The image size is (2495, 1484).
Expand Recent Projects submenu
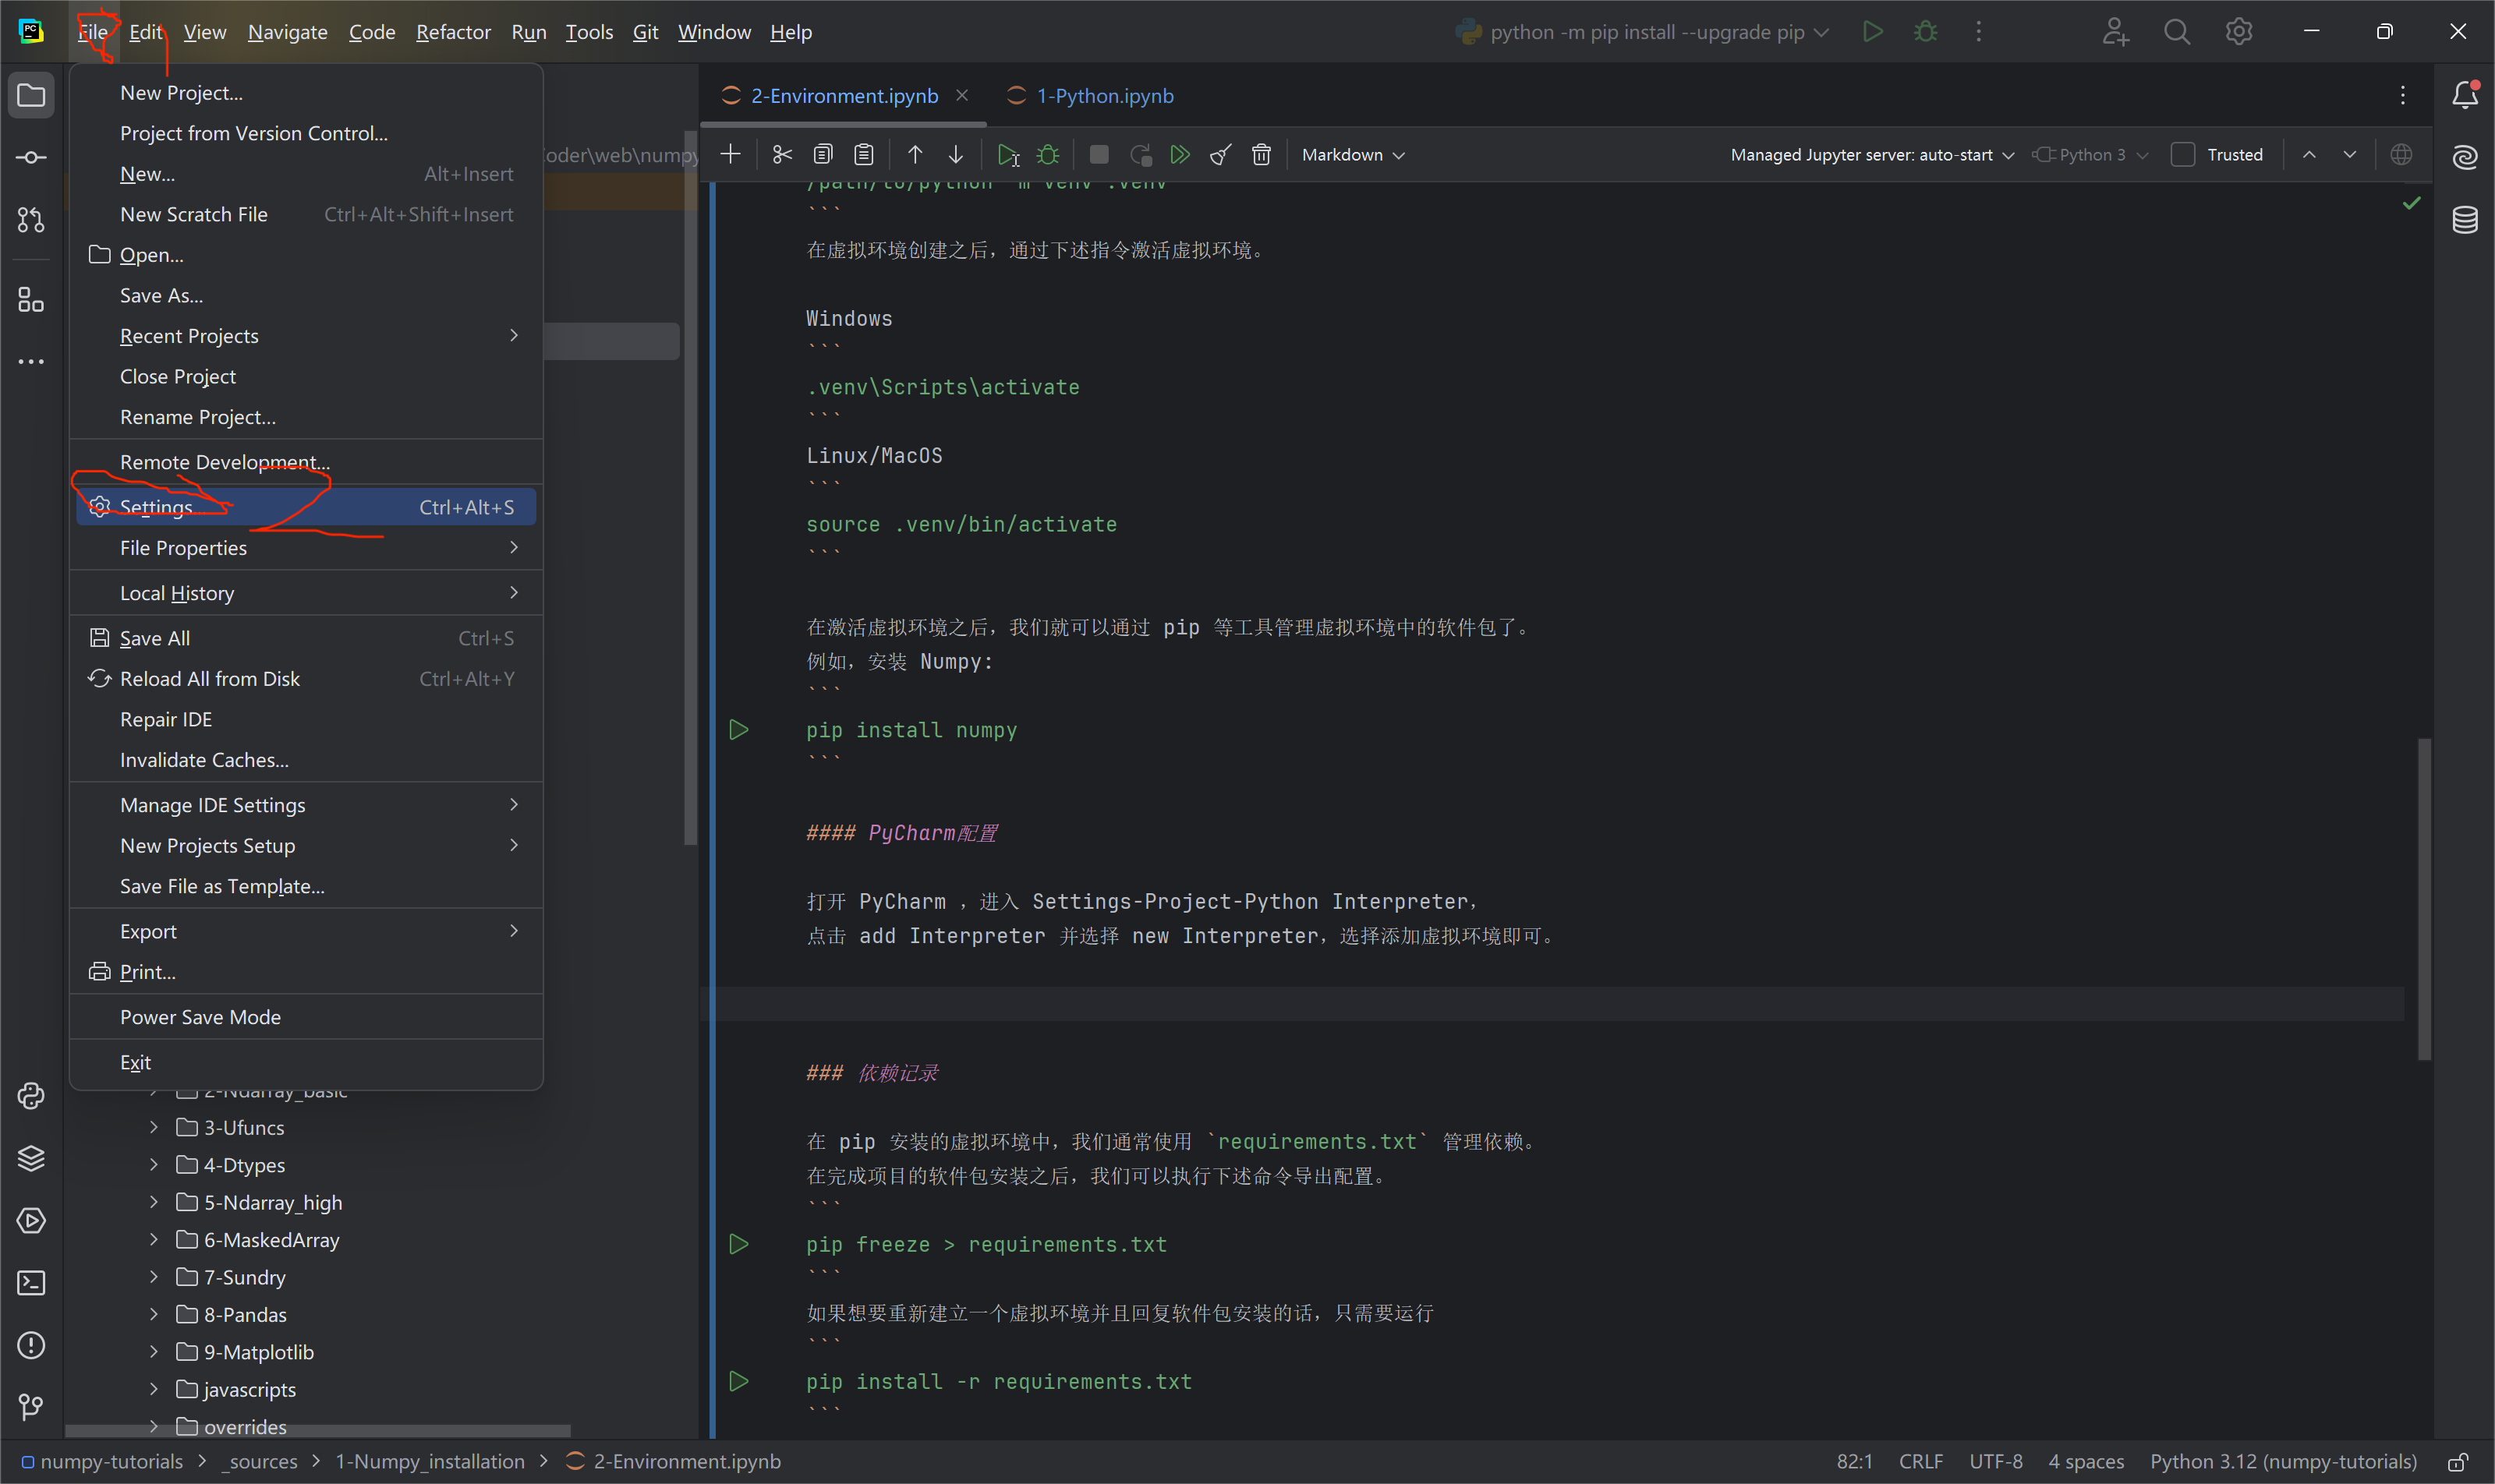point(306,336)
